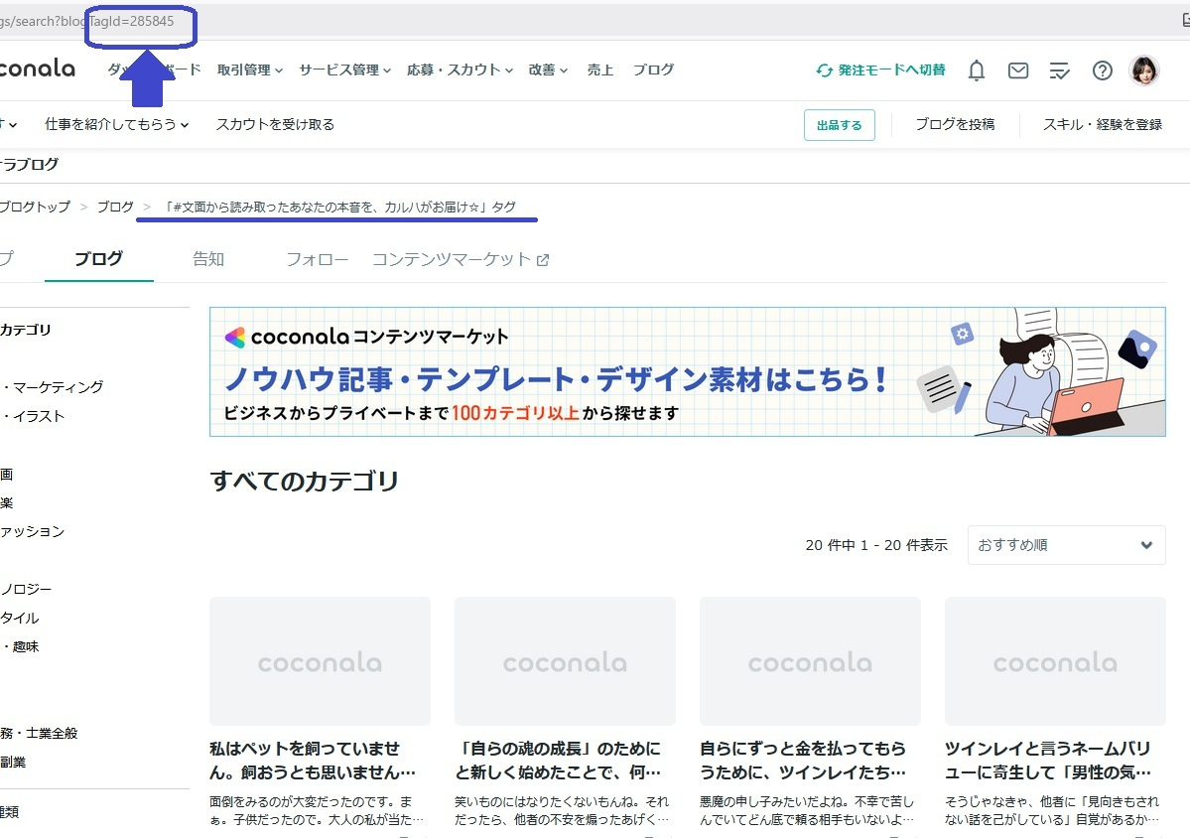This screenshot has height=838, width=1190.
Task: Select the 告知 tab
Action: click(208, 259)
